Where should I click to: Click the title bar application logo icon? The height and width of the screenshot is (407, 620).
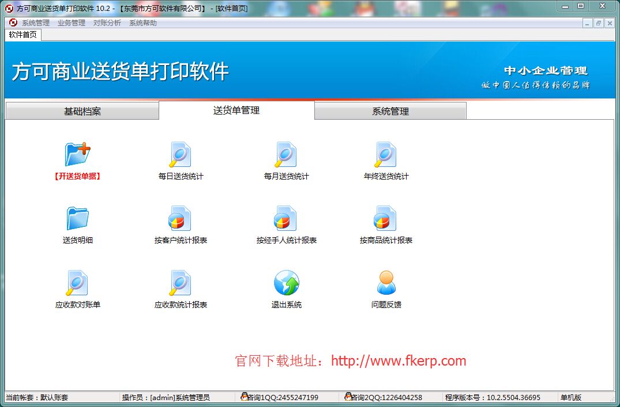pos(9,8)
